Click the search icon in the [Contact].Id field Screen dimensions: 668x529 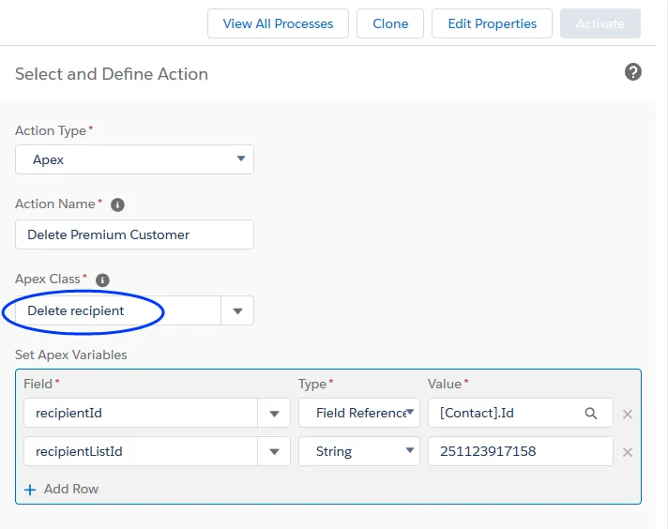tap(591, 413)
